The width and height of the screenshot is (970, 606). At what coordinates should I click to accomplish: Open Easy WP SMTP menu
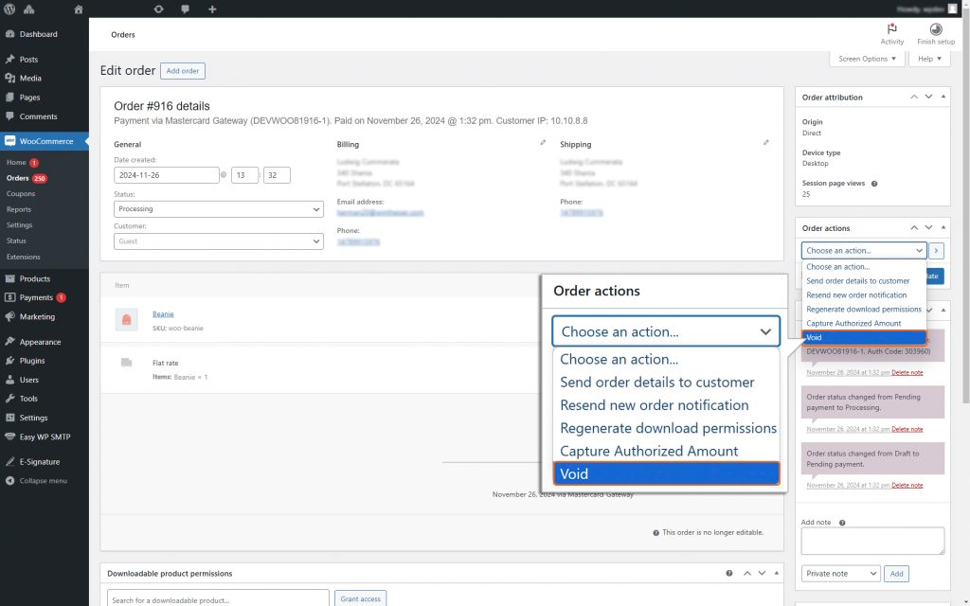[45, 437]
